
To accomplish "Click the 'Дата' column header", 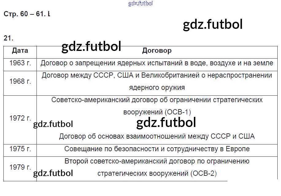I will [20, 51].
